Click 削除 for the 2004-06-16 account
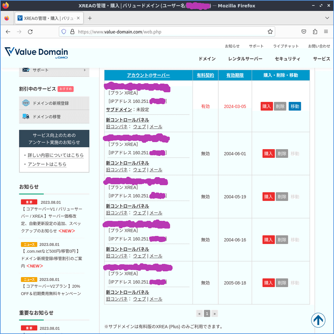Image resolution: width=334 pixels, height=334 pixels. pyautogui.click(x=282, y=239)
